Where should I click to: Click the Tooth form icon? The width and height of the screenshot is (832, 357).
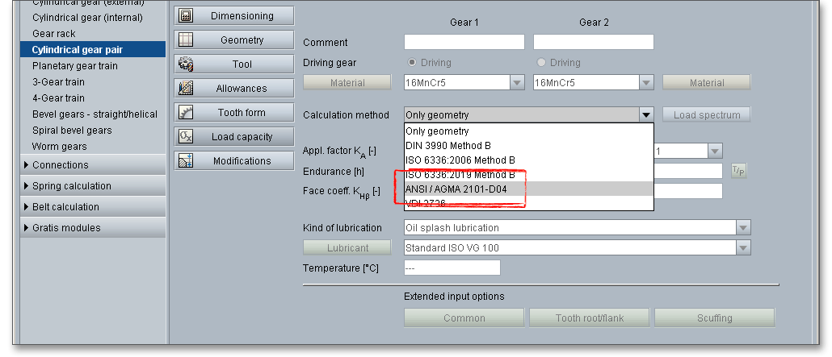pyautogui.click(x=186, y=112)
